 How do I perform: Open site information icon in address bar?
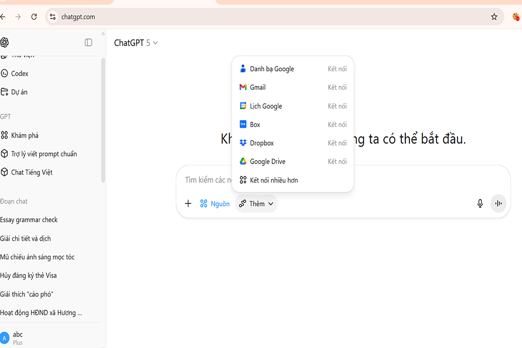pyautogui.click(x=53, y=17)
